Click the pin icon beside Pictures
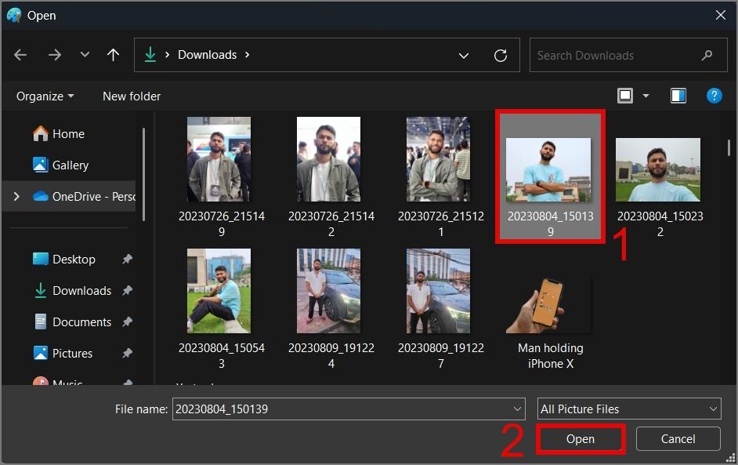The image size is (738, 465). pos(127,353)
